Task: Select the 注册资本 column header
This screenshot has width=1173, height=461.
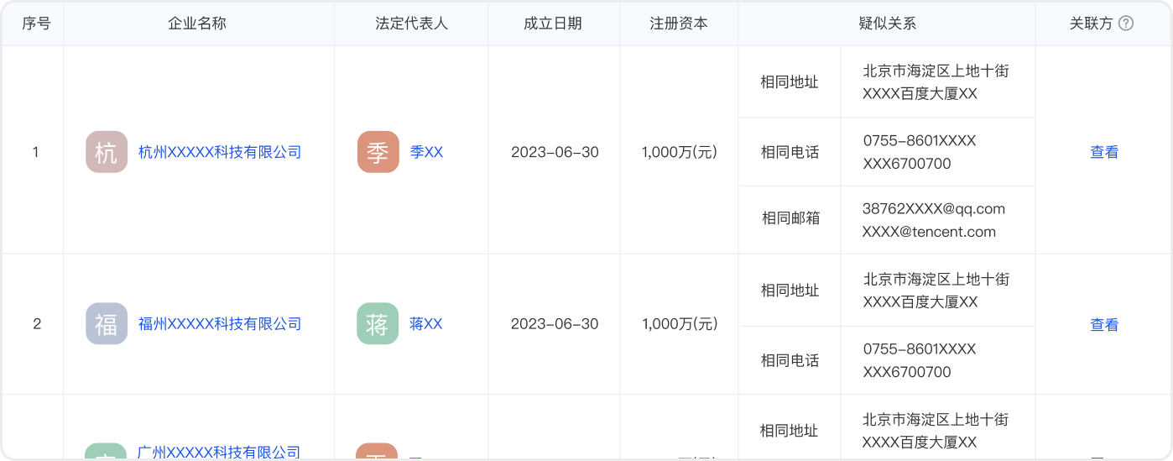Action: click(678, 24)
